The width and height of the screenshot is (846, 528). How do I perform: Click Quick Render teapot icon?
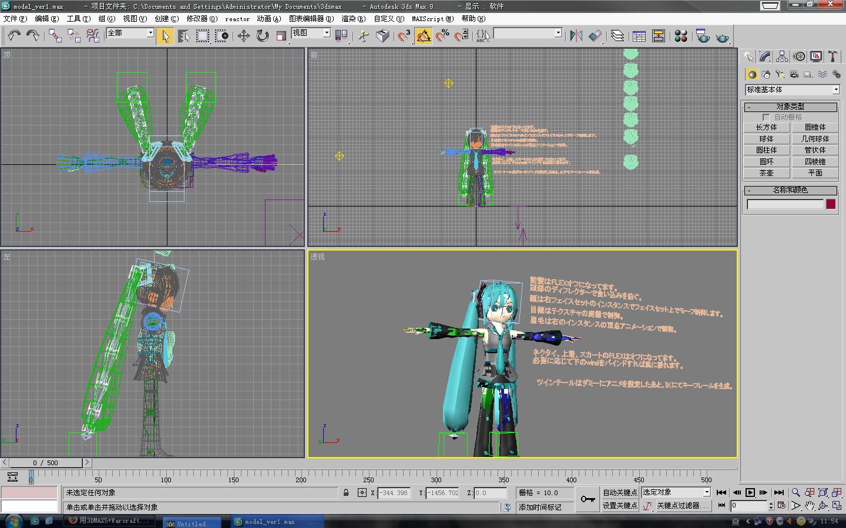(722, 36)
